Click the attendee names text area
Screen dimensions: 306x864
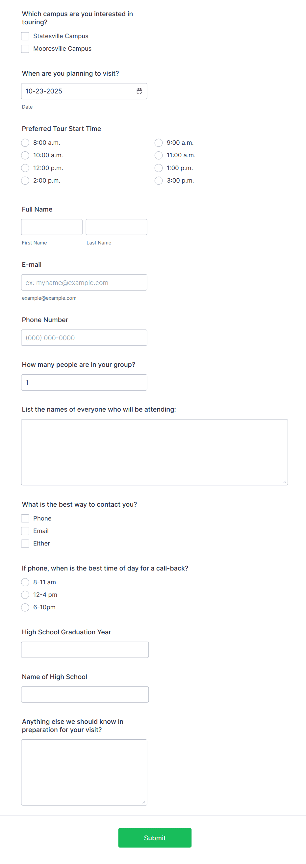pyautogui.click(x=154, y=451)
